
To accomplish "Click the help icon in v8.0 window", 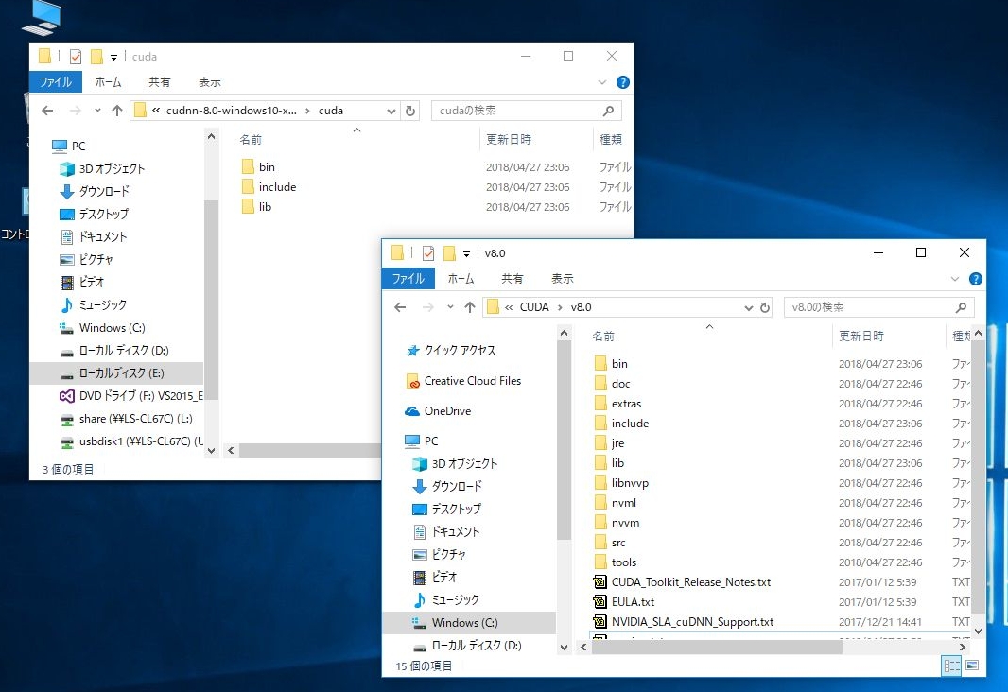I will (x=976, y=279).
